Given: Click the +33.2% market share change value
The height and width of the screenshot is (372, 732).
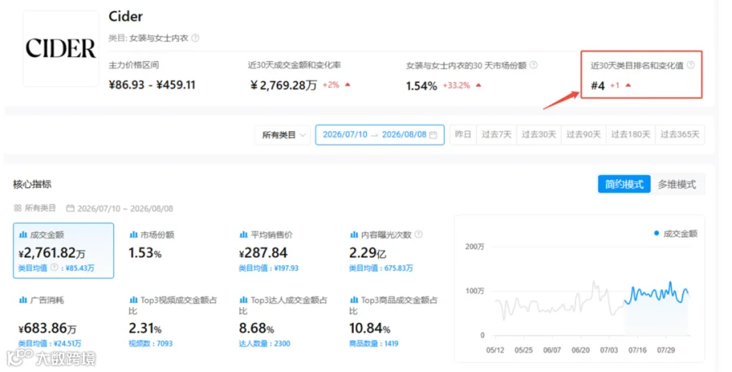Looking at the screenshot, I should [456, 85].
